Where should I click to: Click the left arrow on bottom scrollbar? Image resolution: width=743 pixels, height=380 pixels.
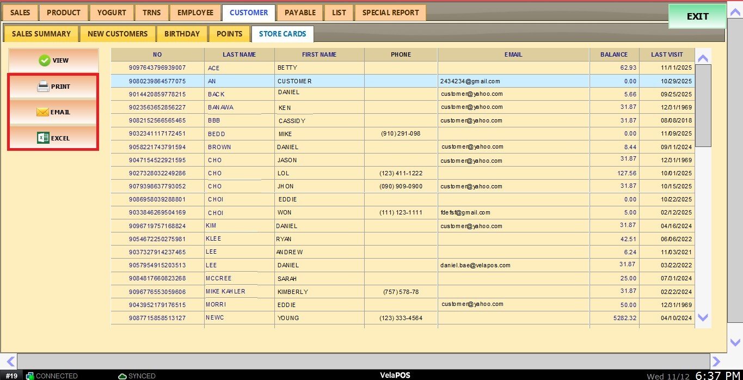[9, 360]
